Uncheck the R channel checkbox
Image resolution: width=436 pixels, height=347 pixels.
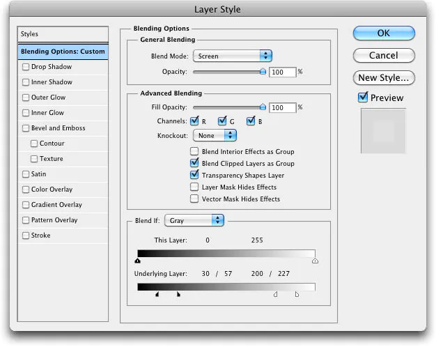[x=194, y=121]
